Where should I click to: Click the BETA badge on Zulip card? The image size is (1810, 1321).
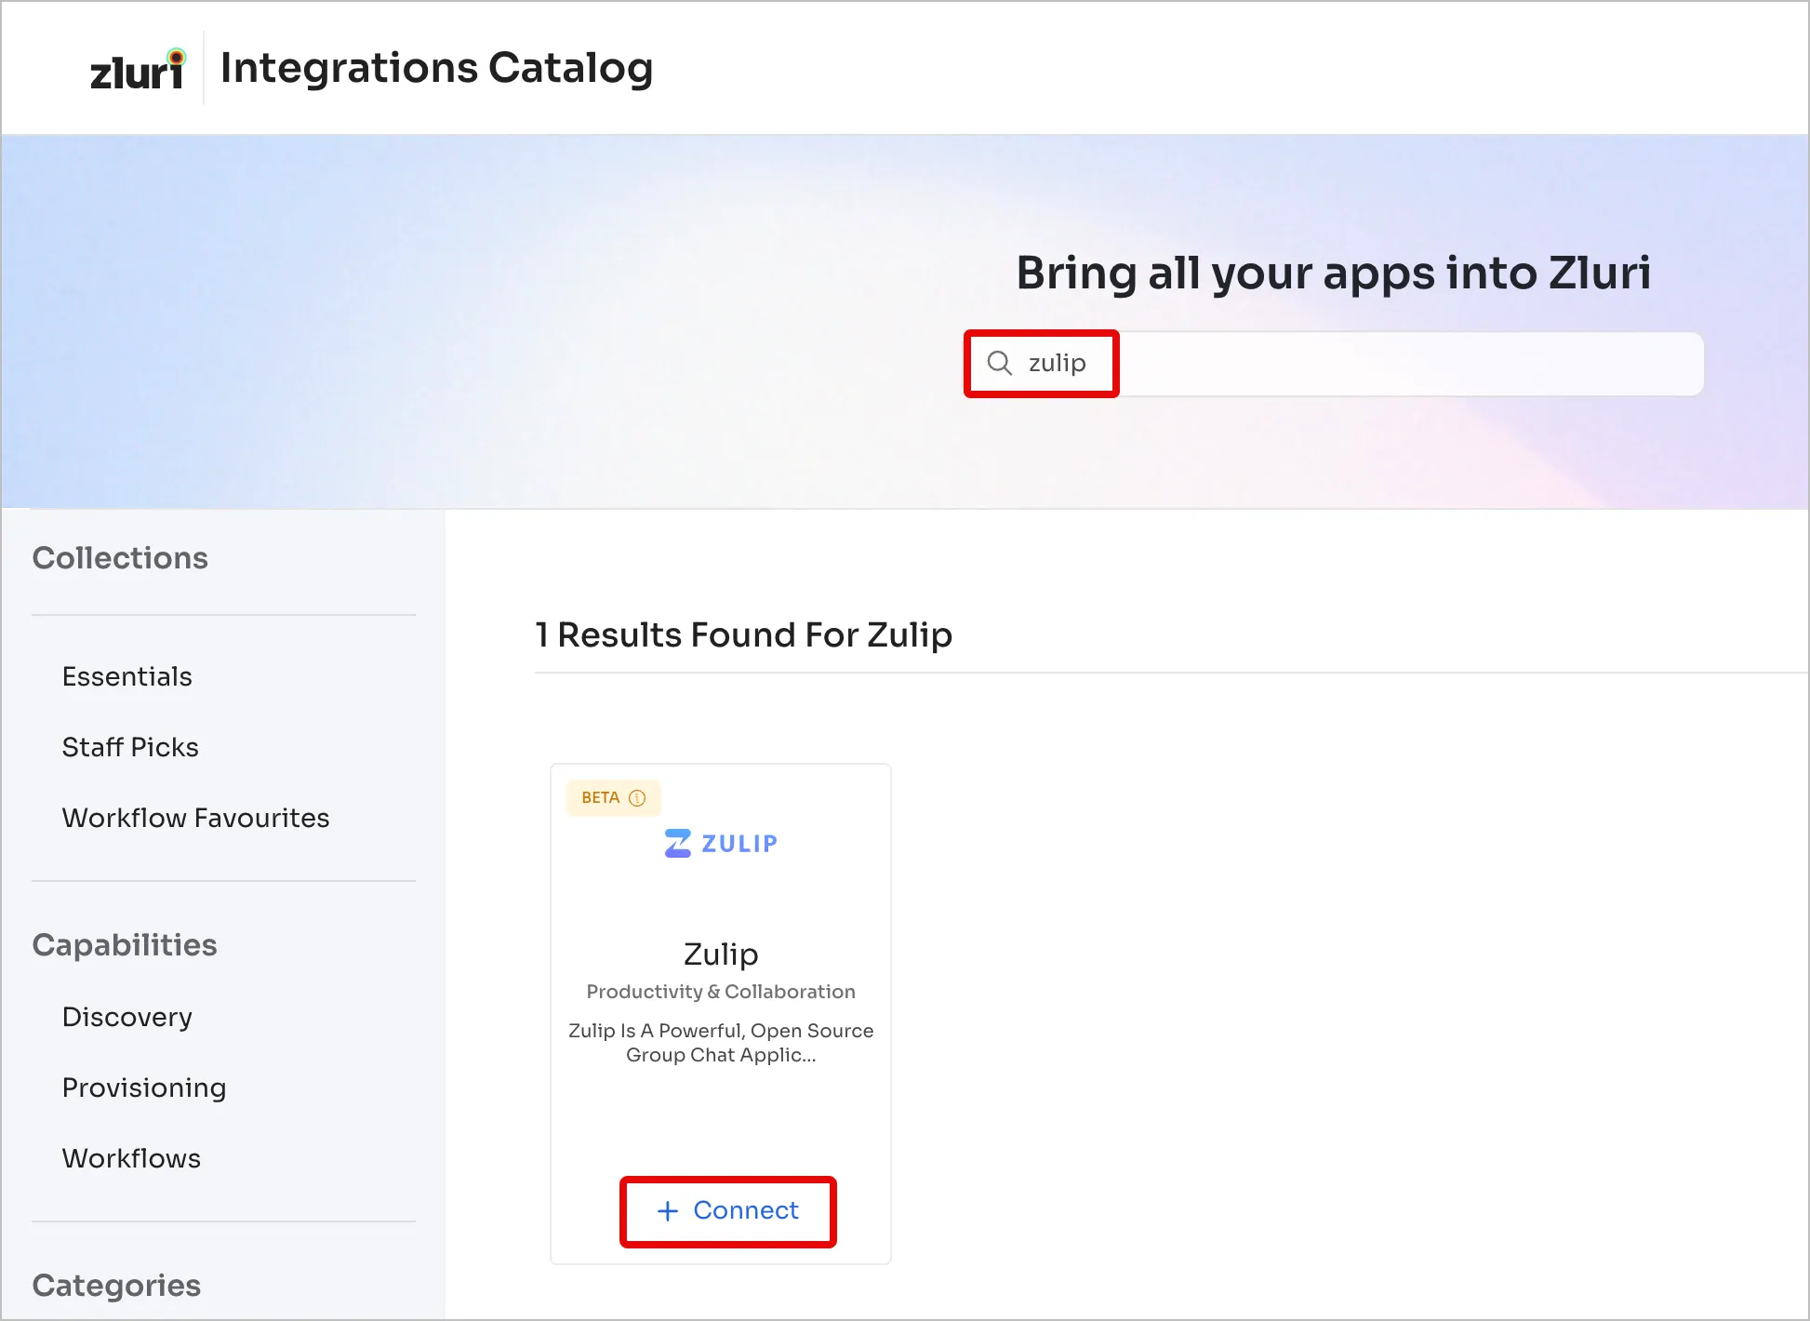(x=601, y=798)
